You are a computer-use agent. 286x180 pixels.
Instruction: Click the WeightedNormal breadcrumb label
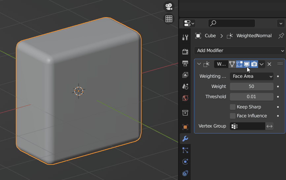[254, 36]
